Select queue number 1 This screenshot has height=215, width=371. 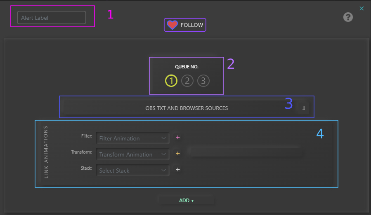click(x=171, y=81)
